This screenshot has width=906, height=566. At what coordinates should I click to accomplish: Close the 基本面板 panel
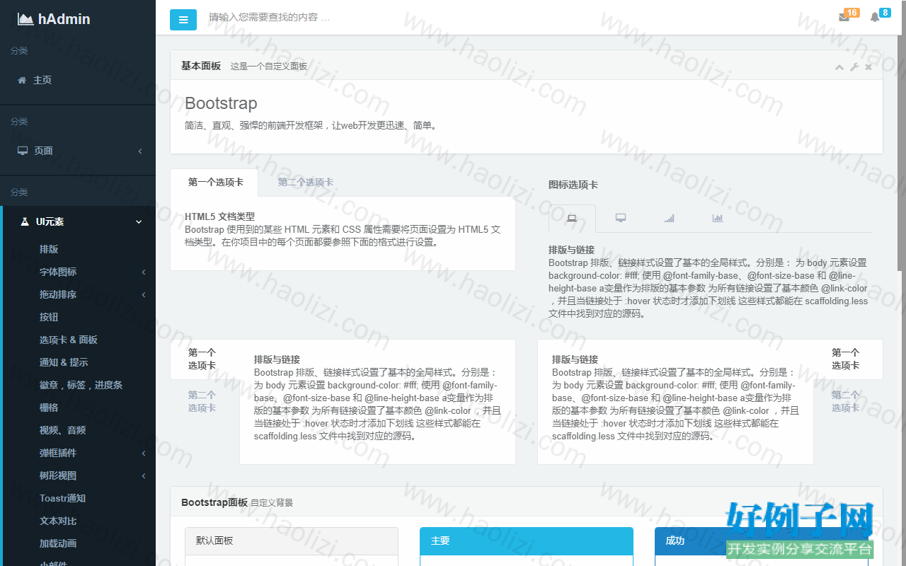(x=868, y=67)
